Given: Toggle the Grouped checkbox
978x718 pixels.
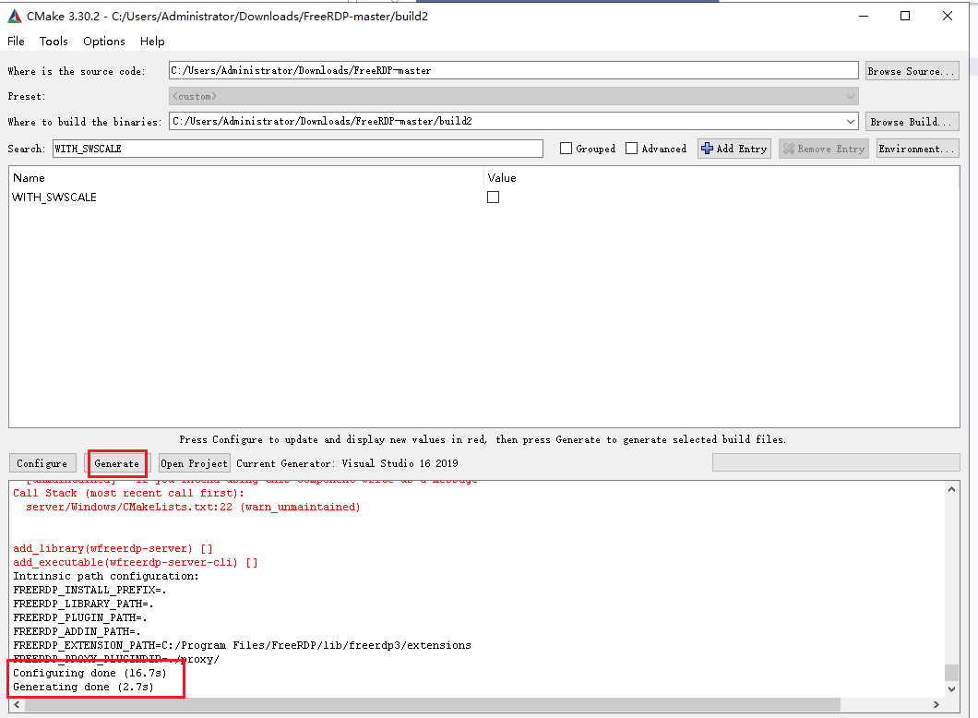Looking at the screenshot, I should [x=566, y=149].
